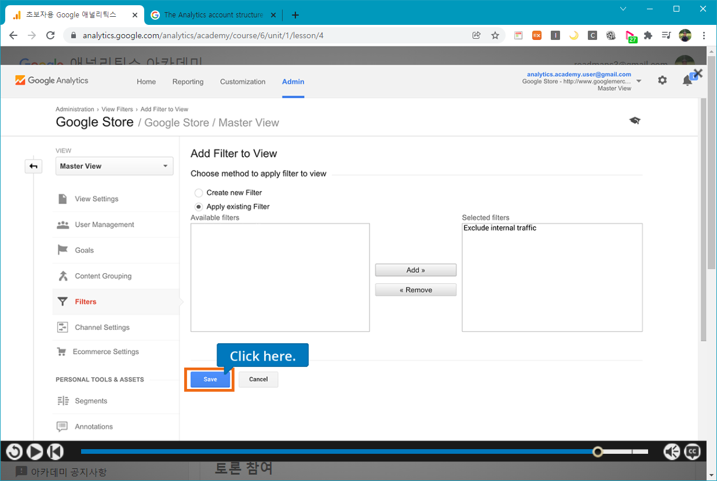This screenshot has width=717, height=481.
Task: Bookmark page with the star icon
Action: click(495, 35)
